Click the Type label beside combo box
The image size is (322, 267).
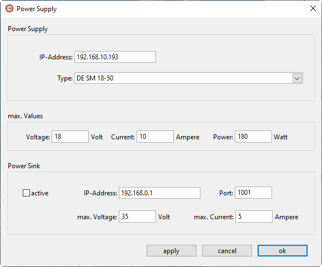[x=65, y=78]
